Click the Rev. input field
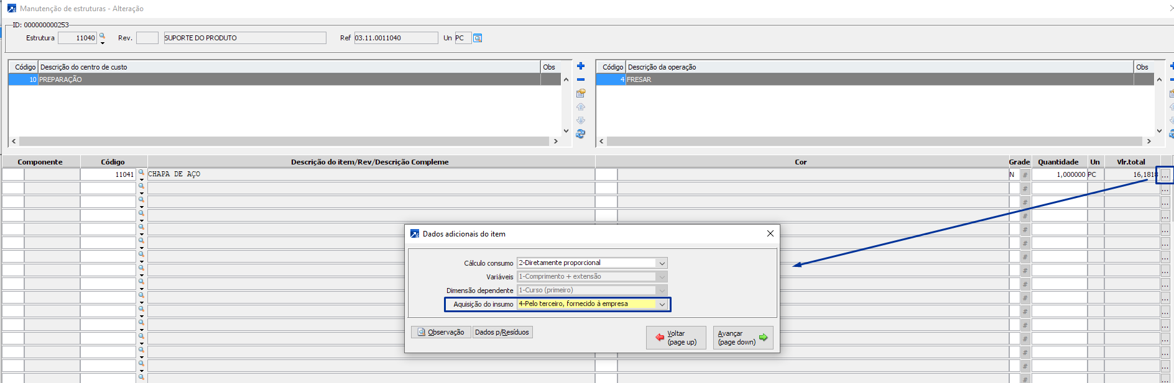This screenshot has width=1174, height=383. [147, 38]
